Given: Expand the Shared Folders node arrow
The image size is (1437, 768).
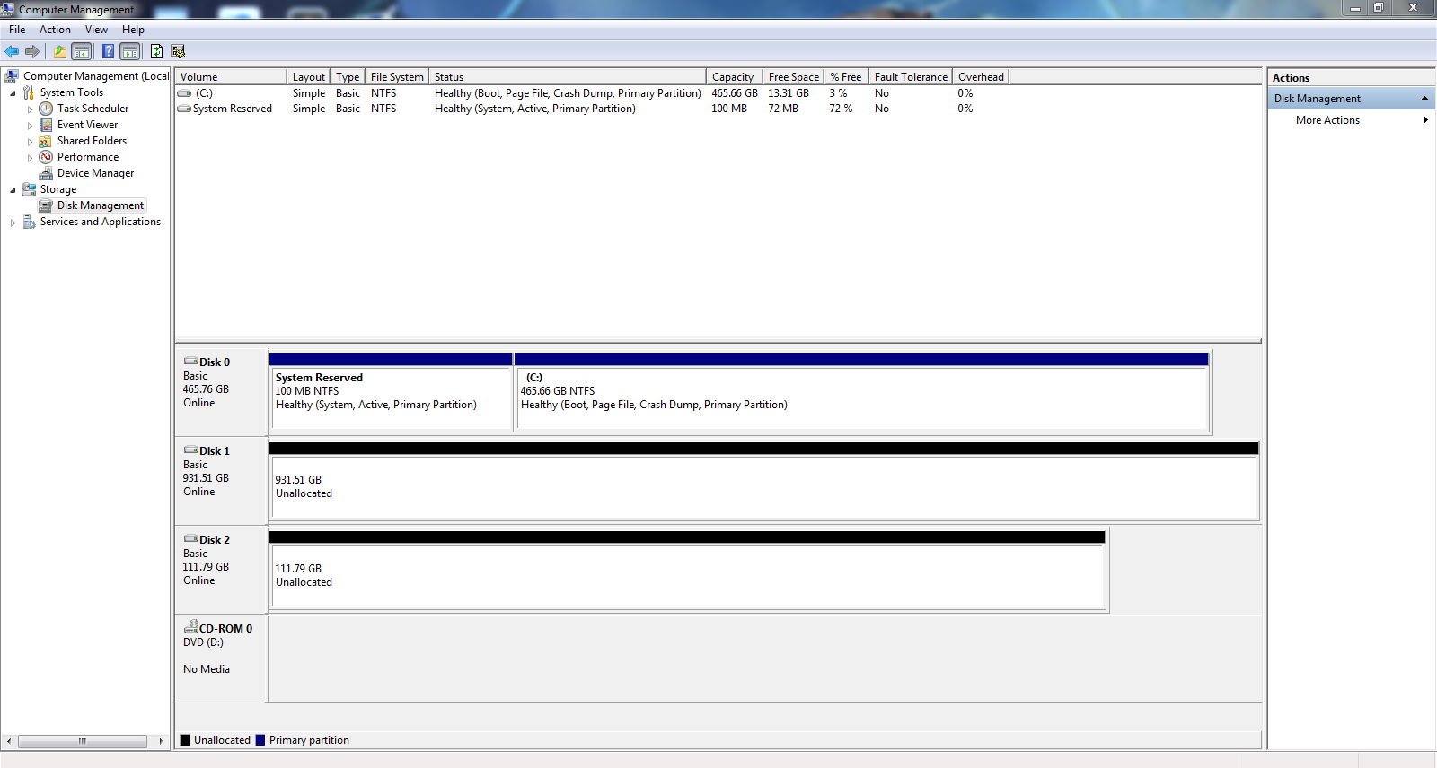Looking at the screenshot, I should tap(30, 142).
